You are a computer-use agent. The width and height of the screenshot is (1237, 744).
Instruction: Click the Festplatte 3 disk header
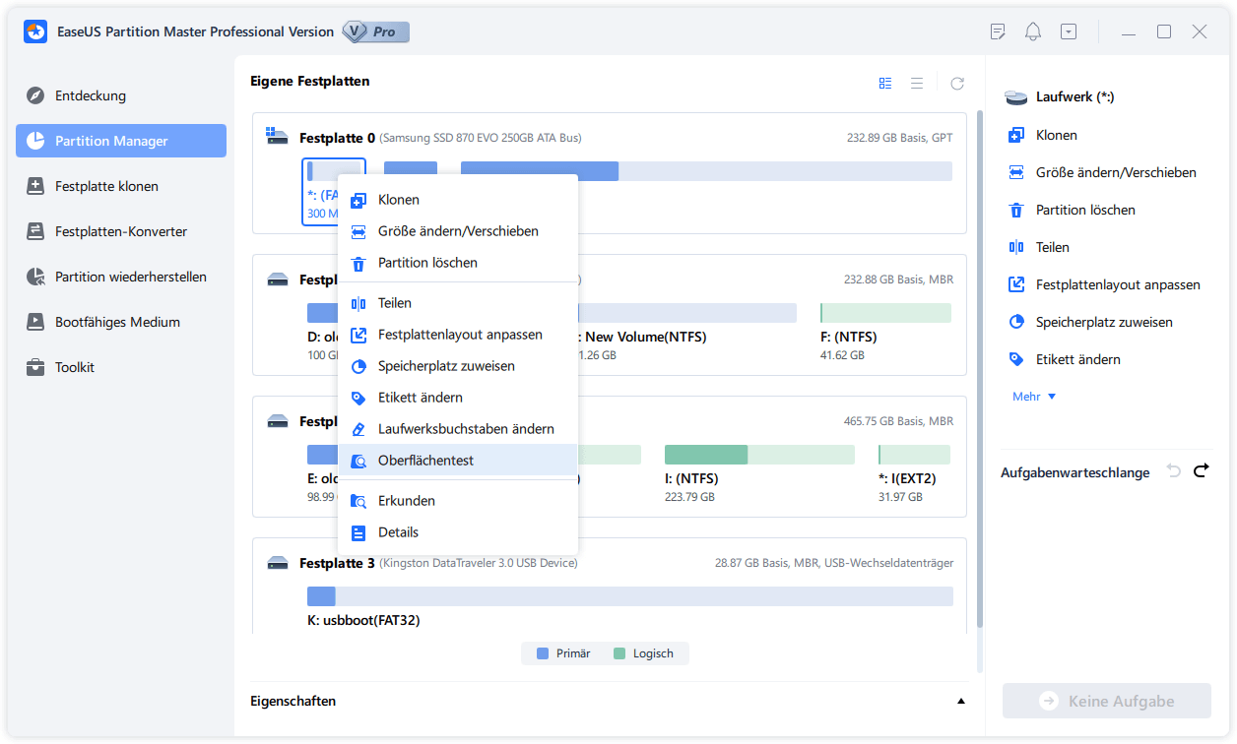coord(337,563)
